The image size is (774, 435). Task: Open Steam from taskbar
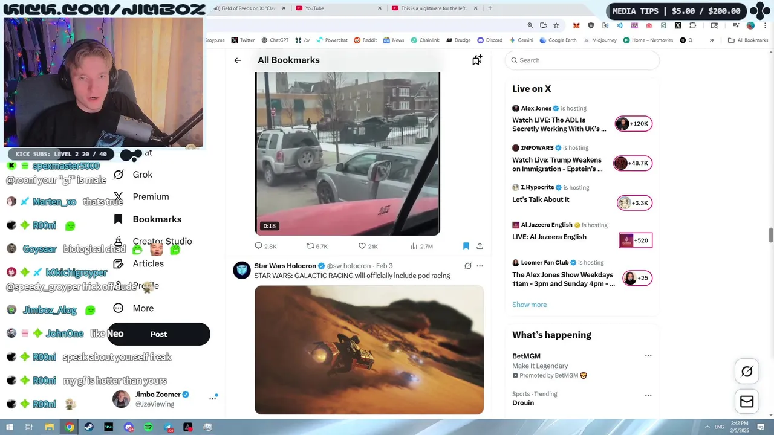click(89, 427)
